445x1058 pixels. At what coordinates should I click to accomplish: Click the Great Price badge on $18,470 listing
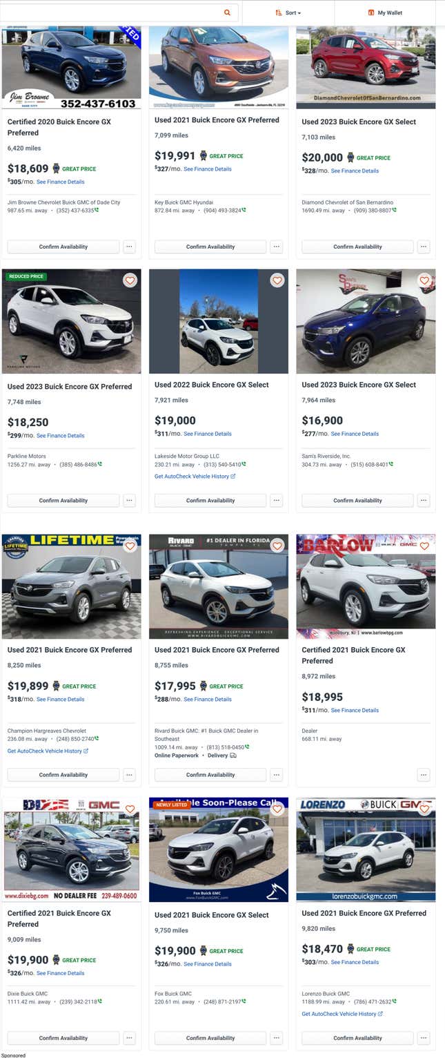[x=350, y=949]
